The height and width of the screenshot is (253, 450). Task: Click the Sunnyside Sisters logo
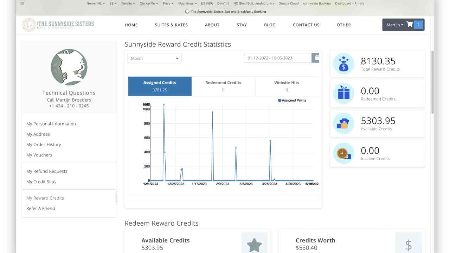tap(58, 25)
